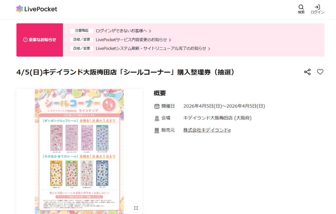Click the chevron after サイトリニューアル完了のお知らせ
This screenshot has width=336, height=214.
pos(209,49)
